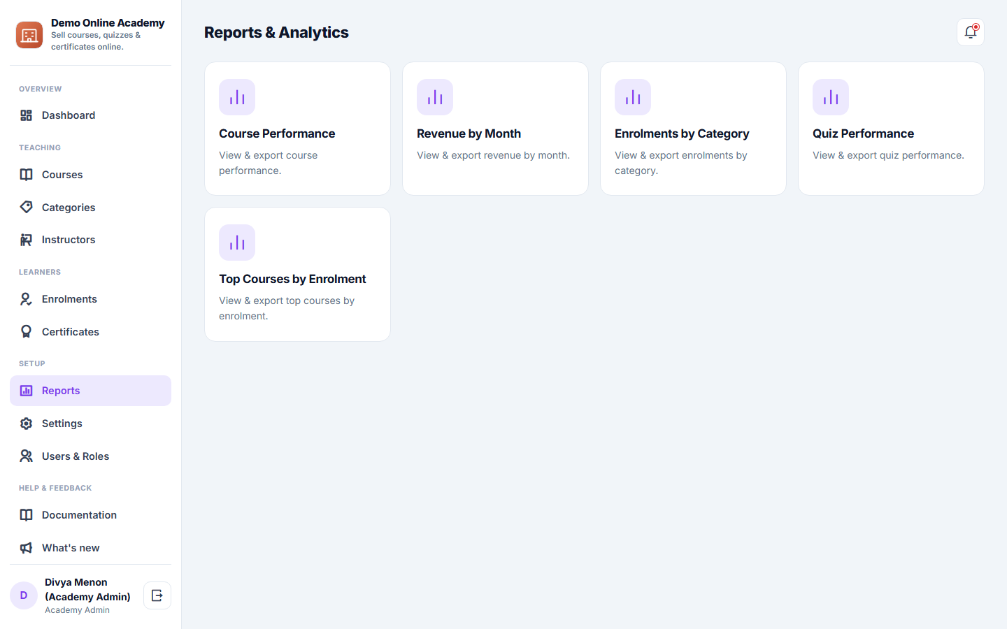Open the Revenue by Month report title
Screen dimensions: 1007x629
469,133
